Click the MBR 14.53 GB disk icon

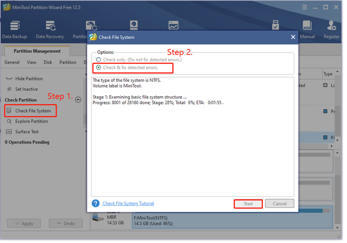click(x=98, y=217)
